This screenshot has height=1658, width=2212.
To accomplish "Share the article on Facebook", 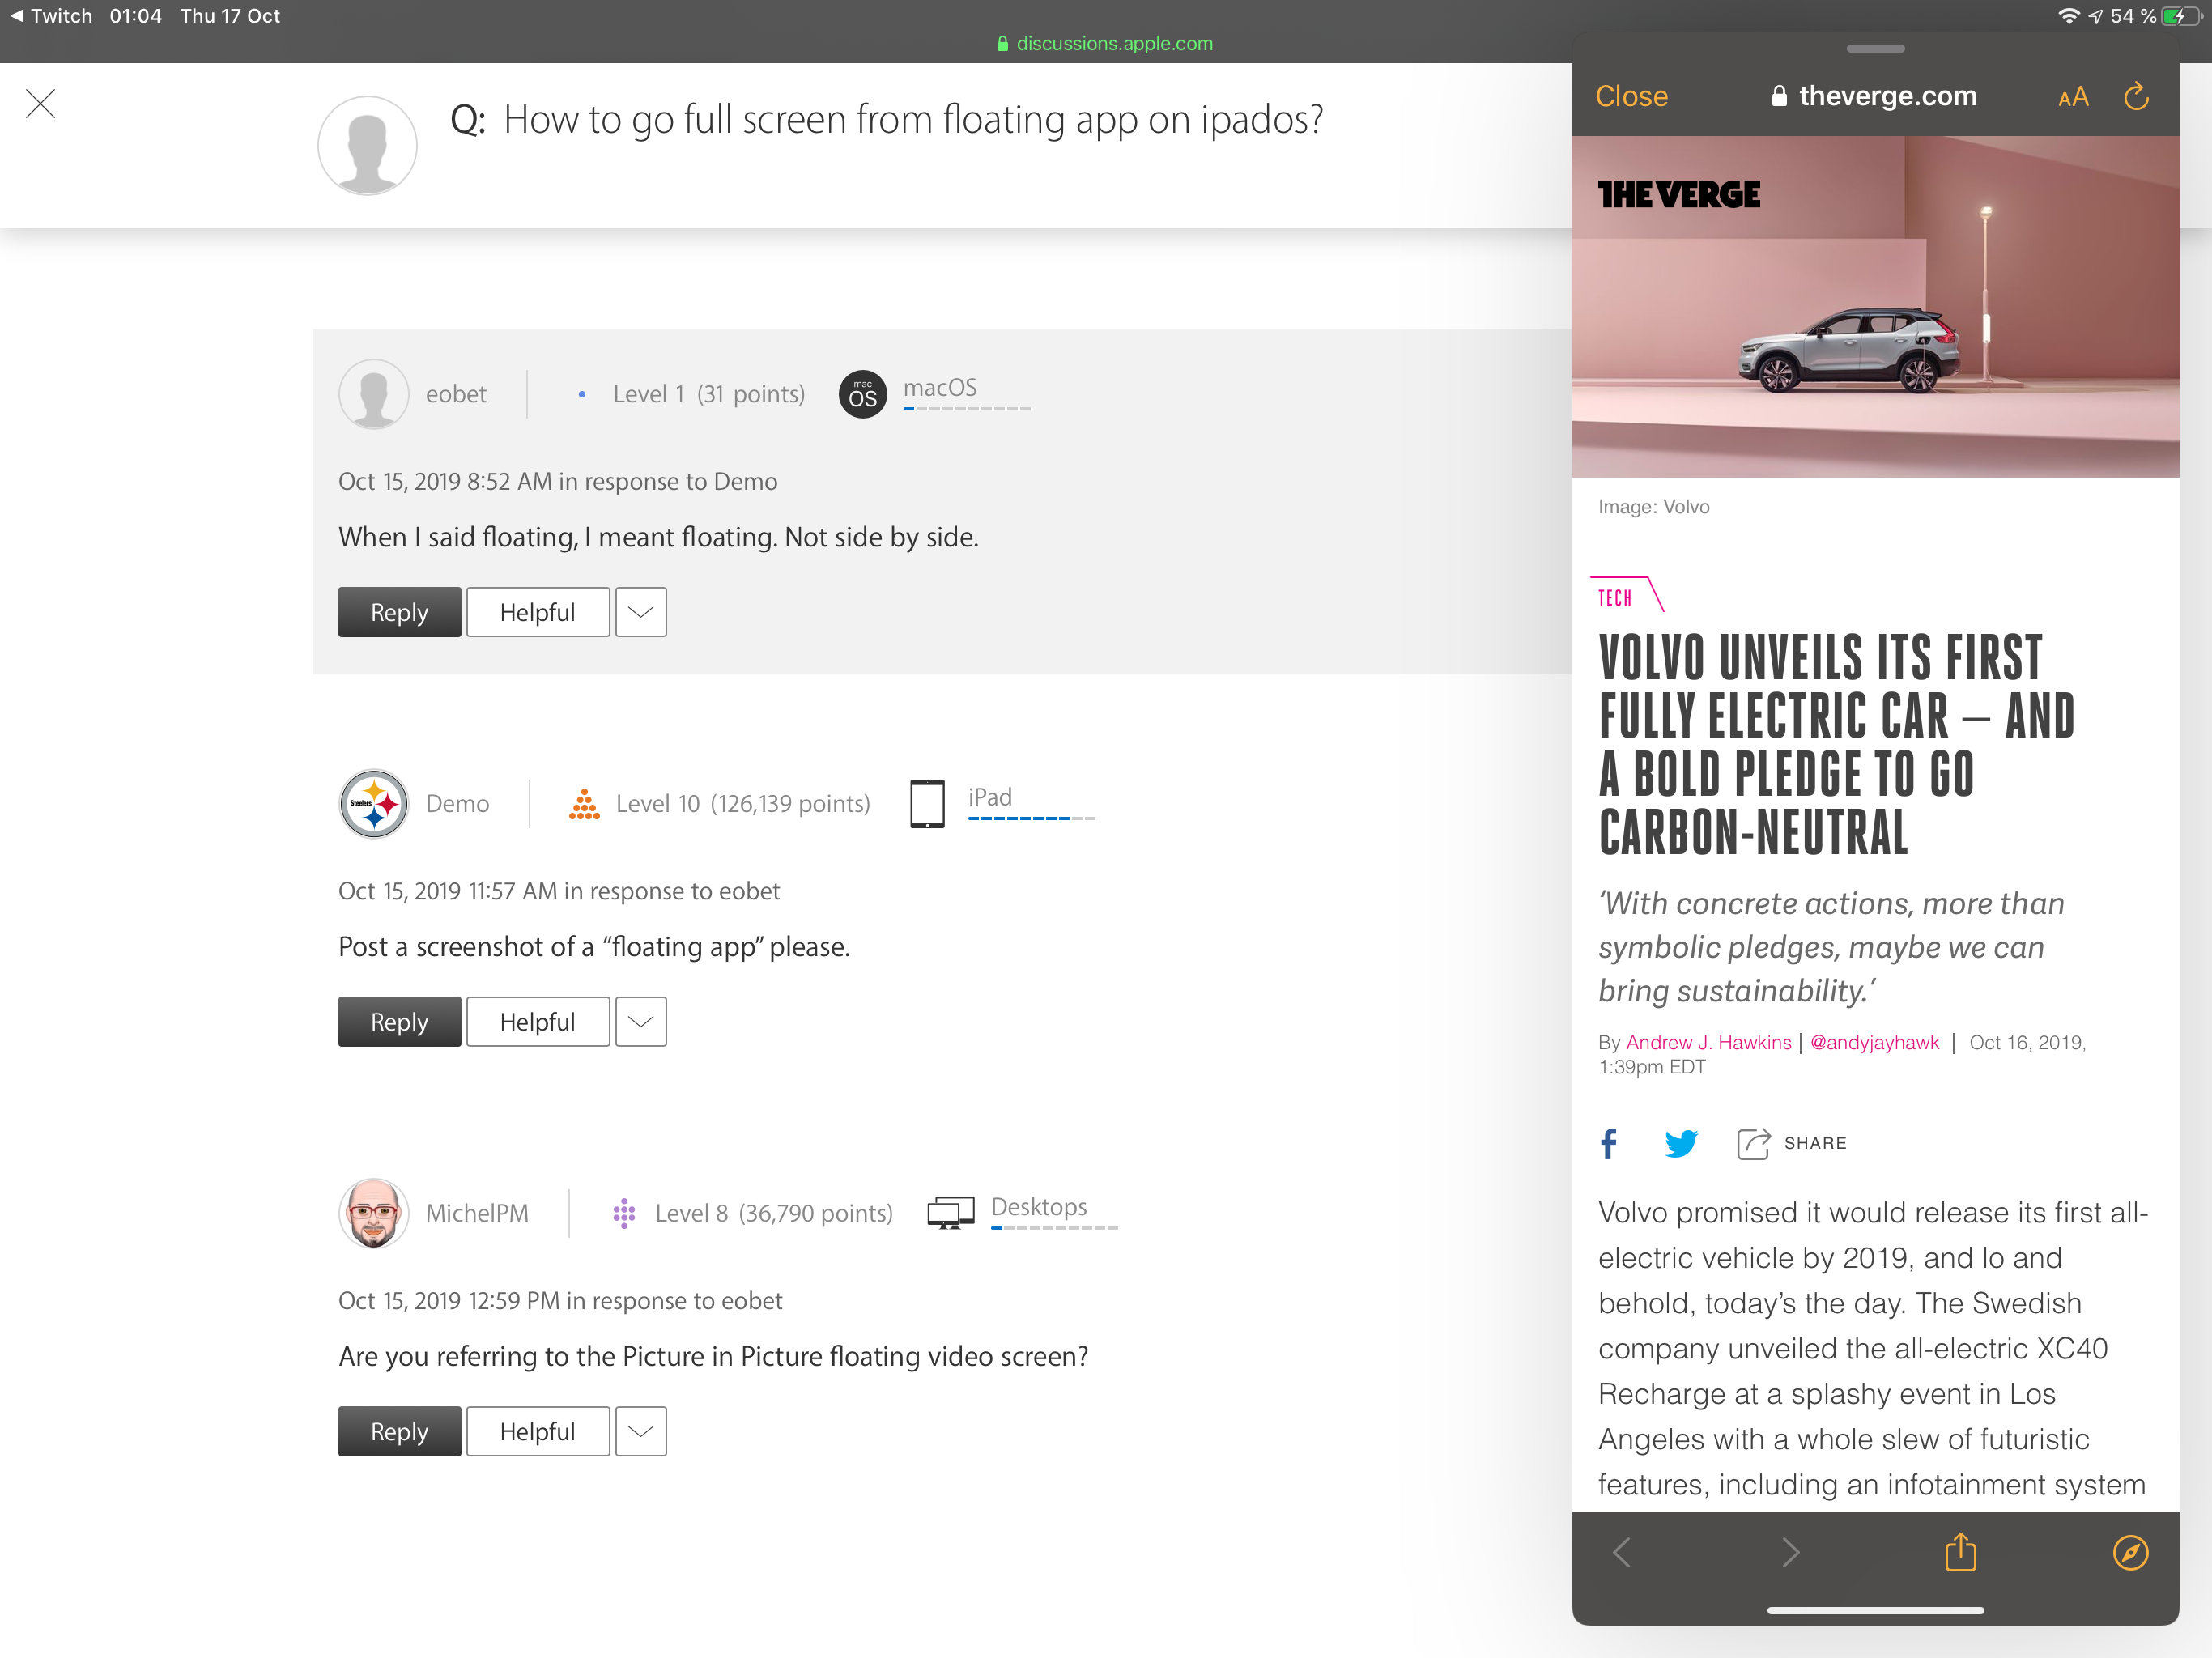I will (x=1608, y=1143).
